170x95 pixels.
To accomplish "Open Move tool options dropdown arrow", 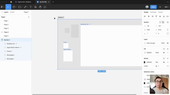I will tap(10, 7).
